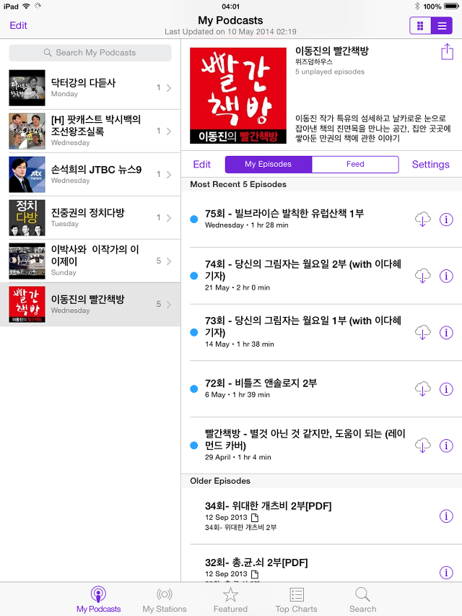Open Top Charts tab
462x616 pixels.
point(296,599)
